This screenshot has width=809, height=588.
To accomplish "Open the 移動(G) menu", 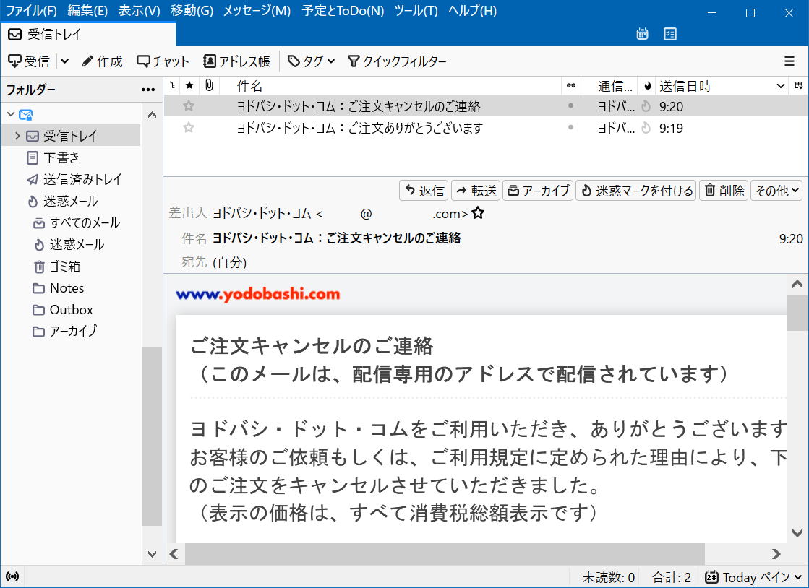I will point(192,11).
